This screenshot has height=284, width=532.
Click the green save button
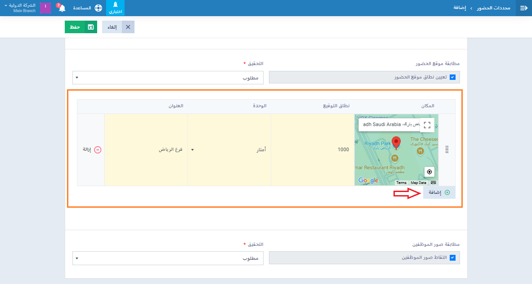81,27
